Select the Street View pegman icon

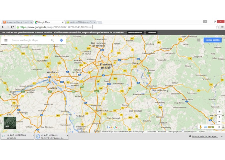tap(201, 127)
